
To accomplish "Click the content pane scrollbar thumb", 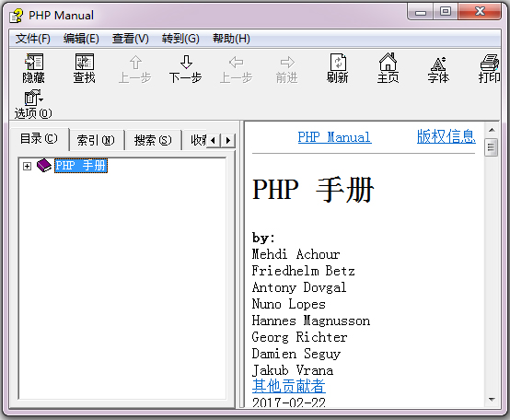I will [x=492, y=147].
